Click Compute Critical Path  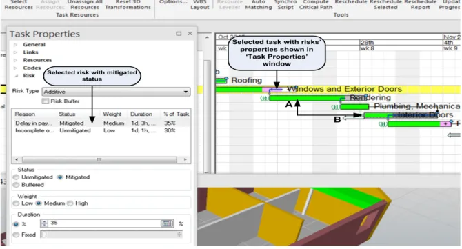click(x=316, y=4)
